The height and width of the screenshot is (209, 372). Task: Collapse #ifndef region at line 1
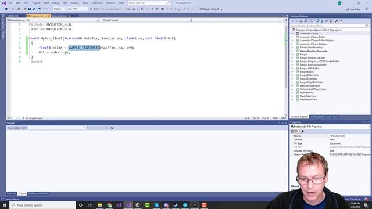pos(30,24)
